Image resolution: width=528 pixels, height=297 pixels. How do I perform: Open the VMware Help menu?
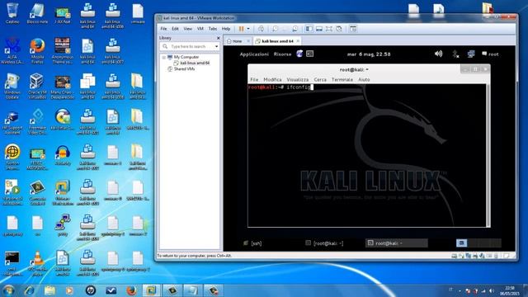coord(226,29)
